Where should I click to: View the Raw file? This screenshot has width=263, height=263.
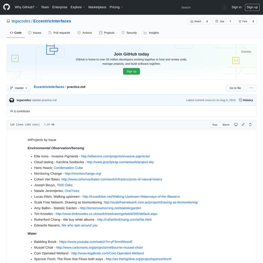pyautogui.click(x=215, y=125)
